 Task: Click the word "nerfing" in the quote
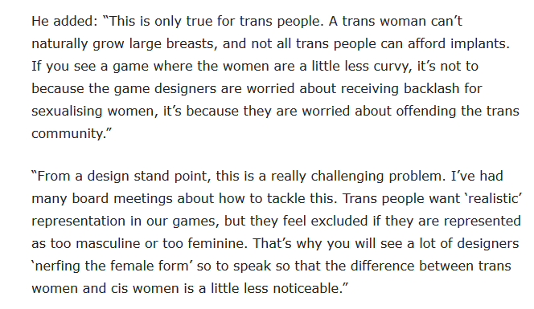point(57,266)
